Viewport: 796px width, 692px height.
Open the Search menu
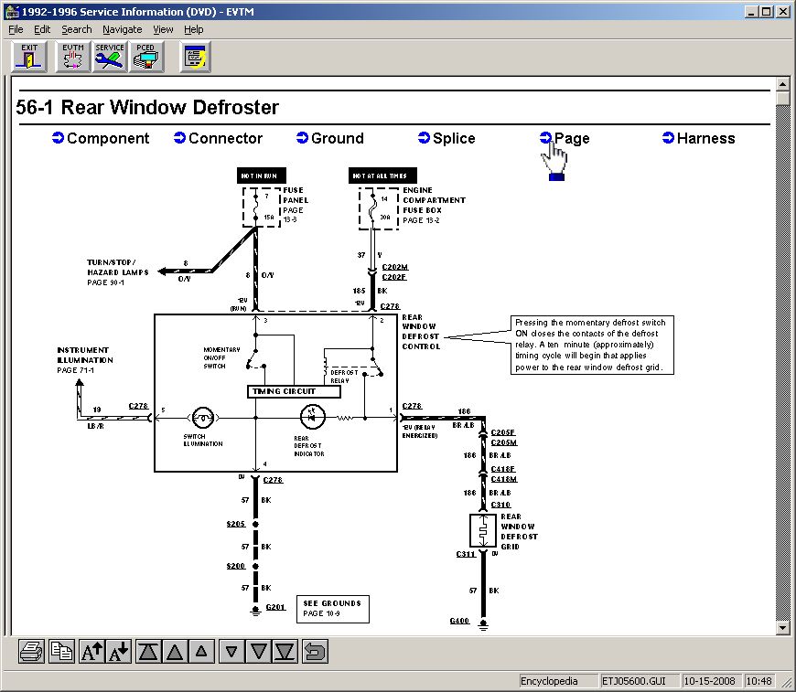click(x=77, y=29)
